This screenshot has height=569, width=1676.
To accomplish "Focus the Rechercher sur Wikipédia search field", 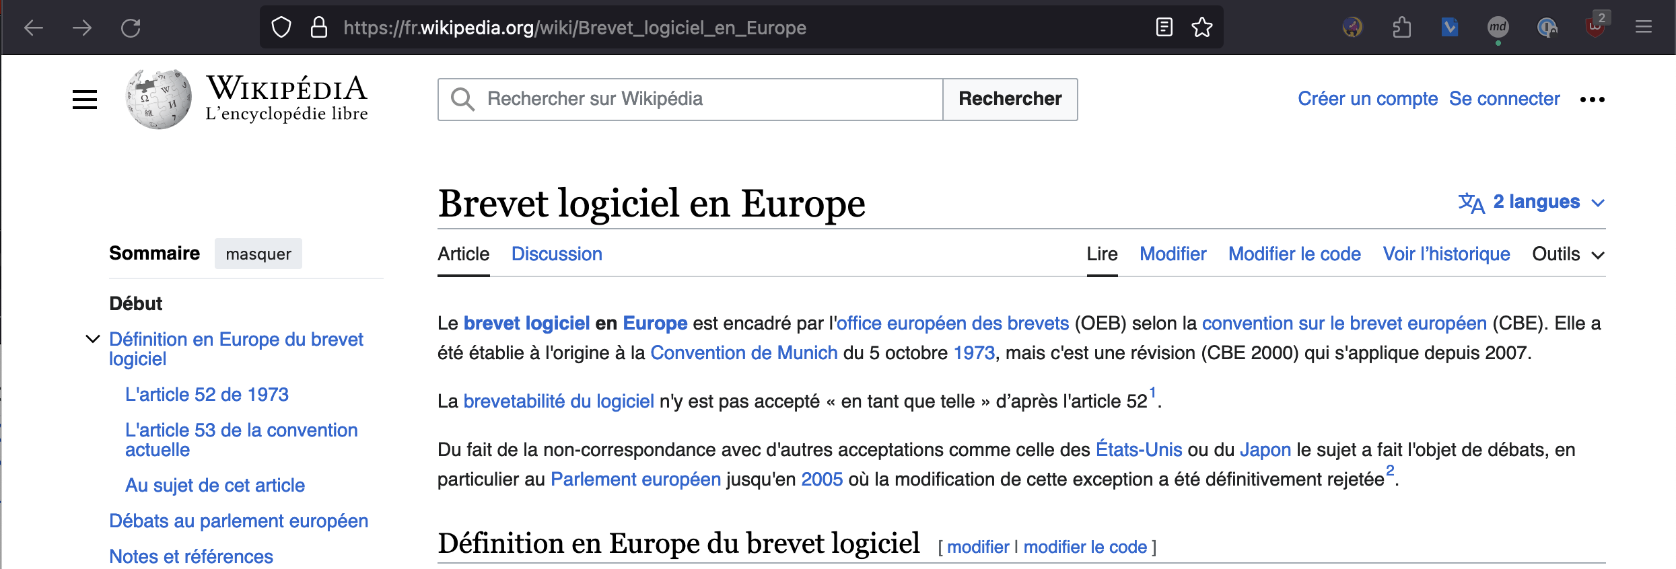I will [x=691, y=100].
